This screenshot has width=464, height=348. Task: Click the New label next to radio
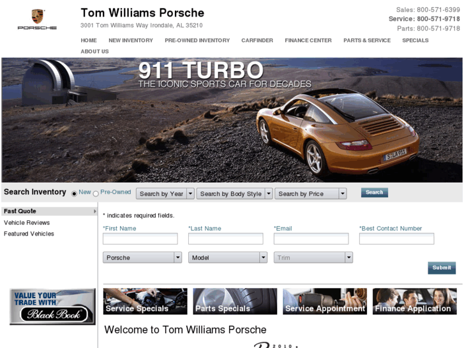pos(85,192)
